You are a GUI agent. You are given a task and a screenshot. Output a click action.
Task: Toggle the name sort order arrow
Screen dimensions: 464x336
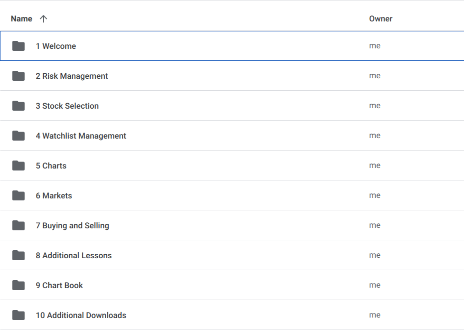pyautogui.click(x=43, y=18)
